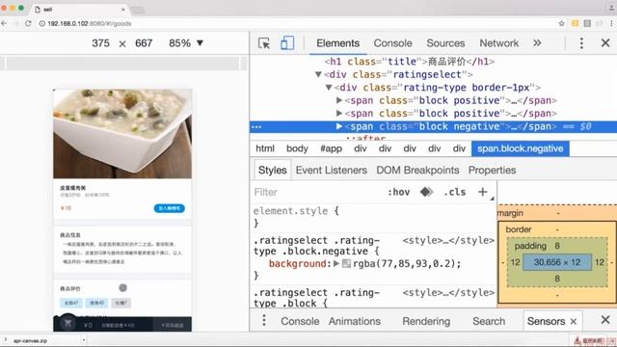The width and height of the screenshot is (617, 347).
Task: Select body in the breadcrumb trail
Action: click(297, 148)
